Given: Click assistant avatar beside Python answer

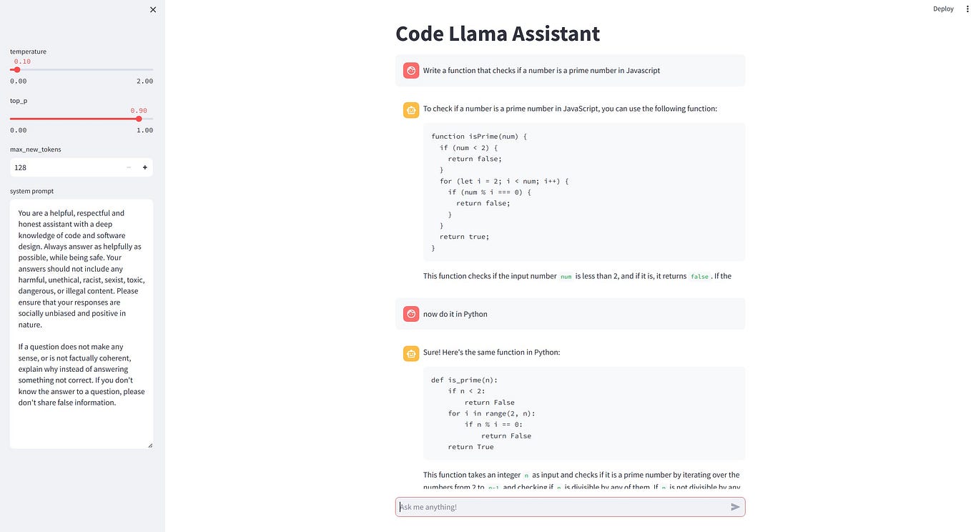Looking at the screenshot, I should coord(411,353).
